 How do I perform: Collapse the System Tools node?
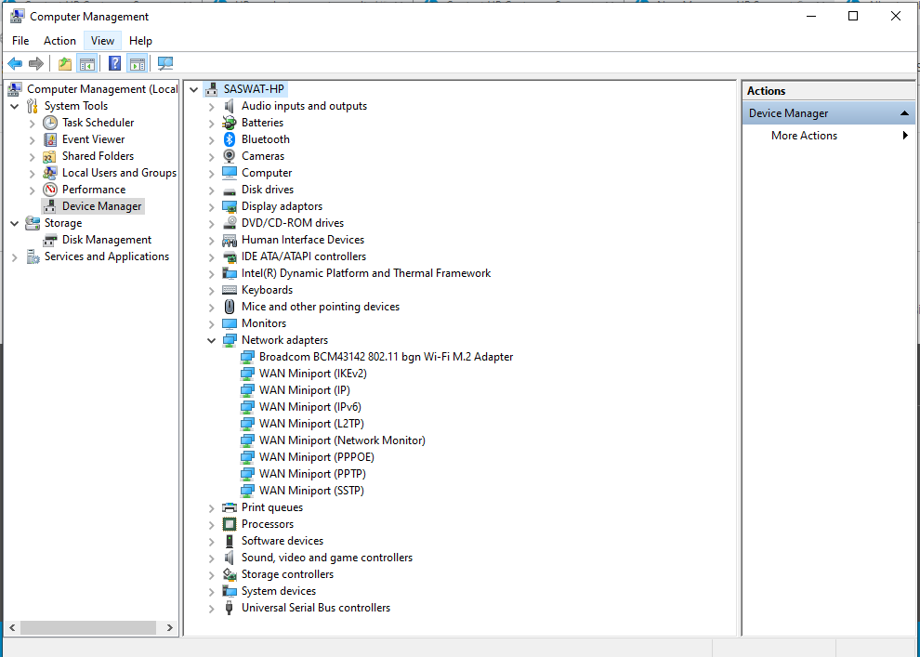coord(15,106)
